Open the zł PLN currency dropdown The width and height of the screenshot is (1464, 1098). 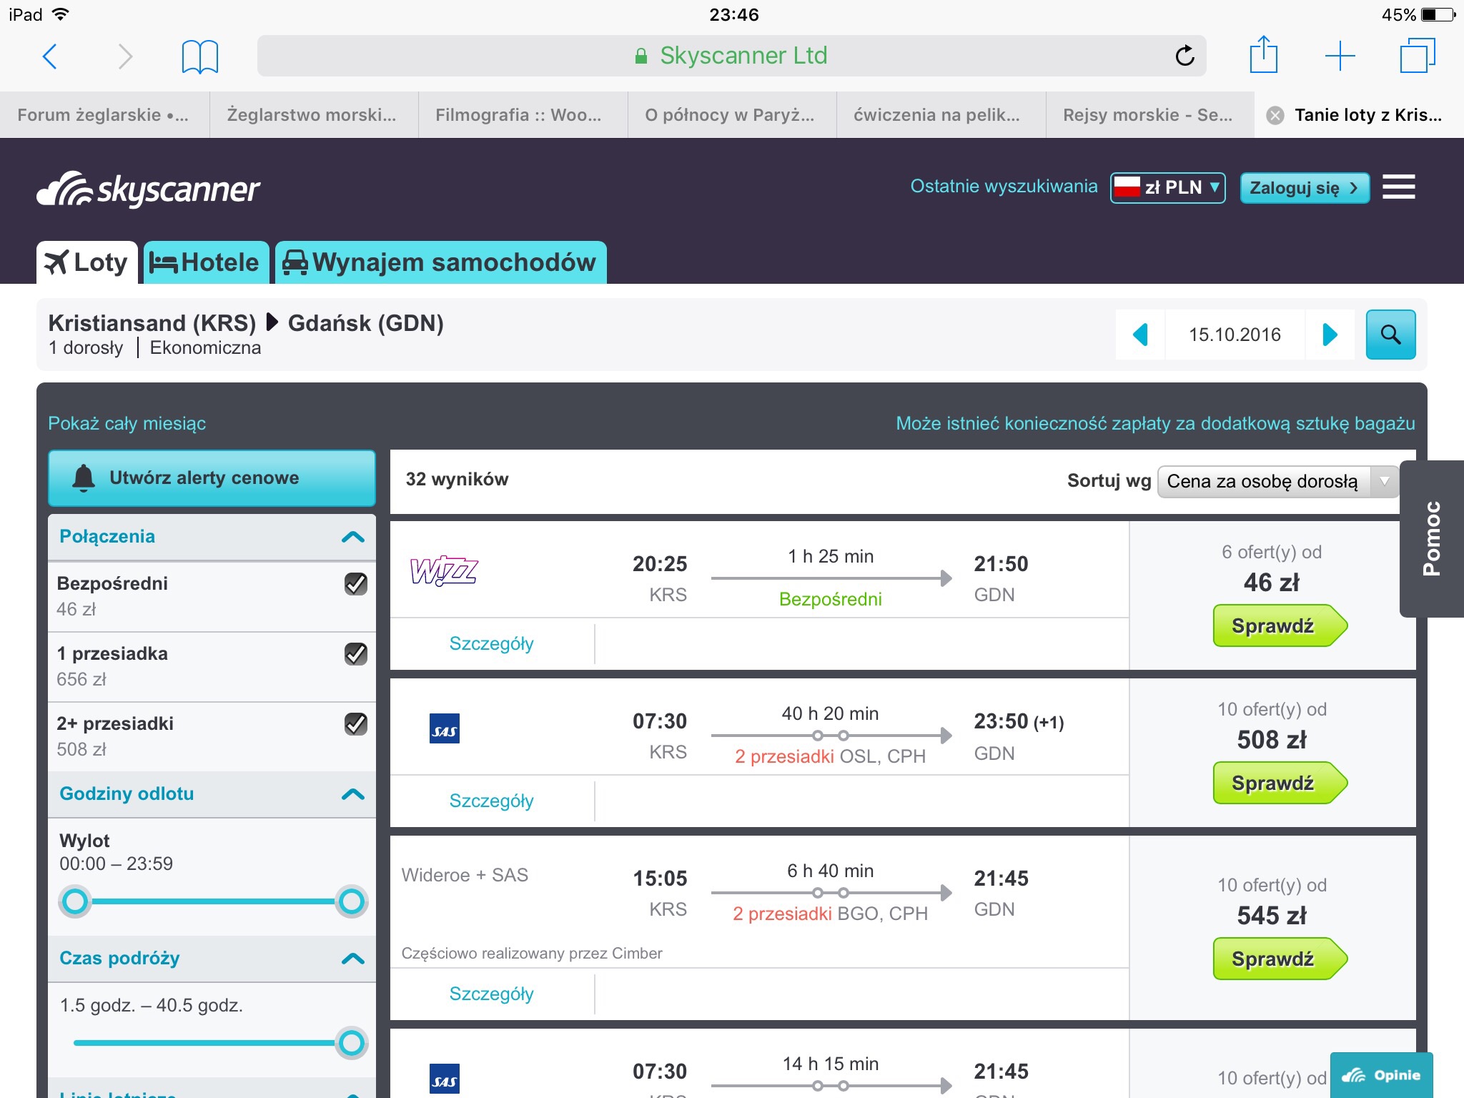[1167, 188]
